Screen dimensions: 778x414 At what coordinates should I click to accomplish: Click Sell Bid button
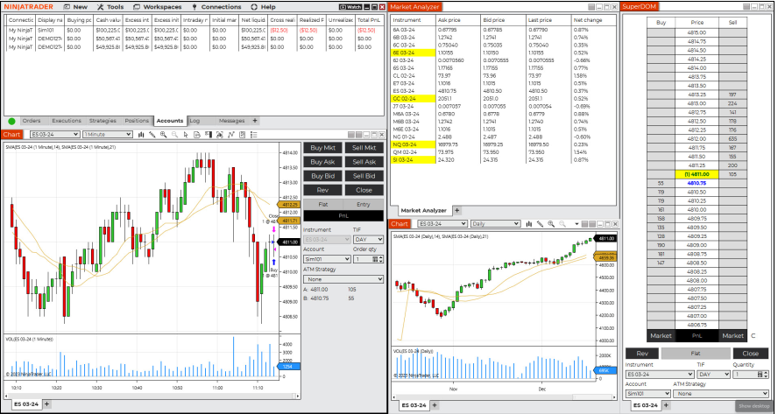point(364,176)
